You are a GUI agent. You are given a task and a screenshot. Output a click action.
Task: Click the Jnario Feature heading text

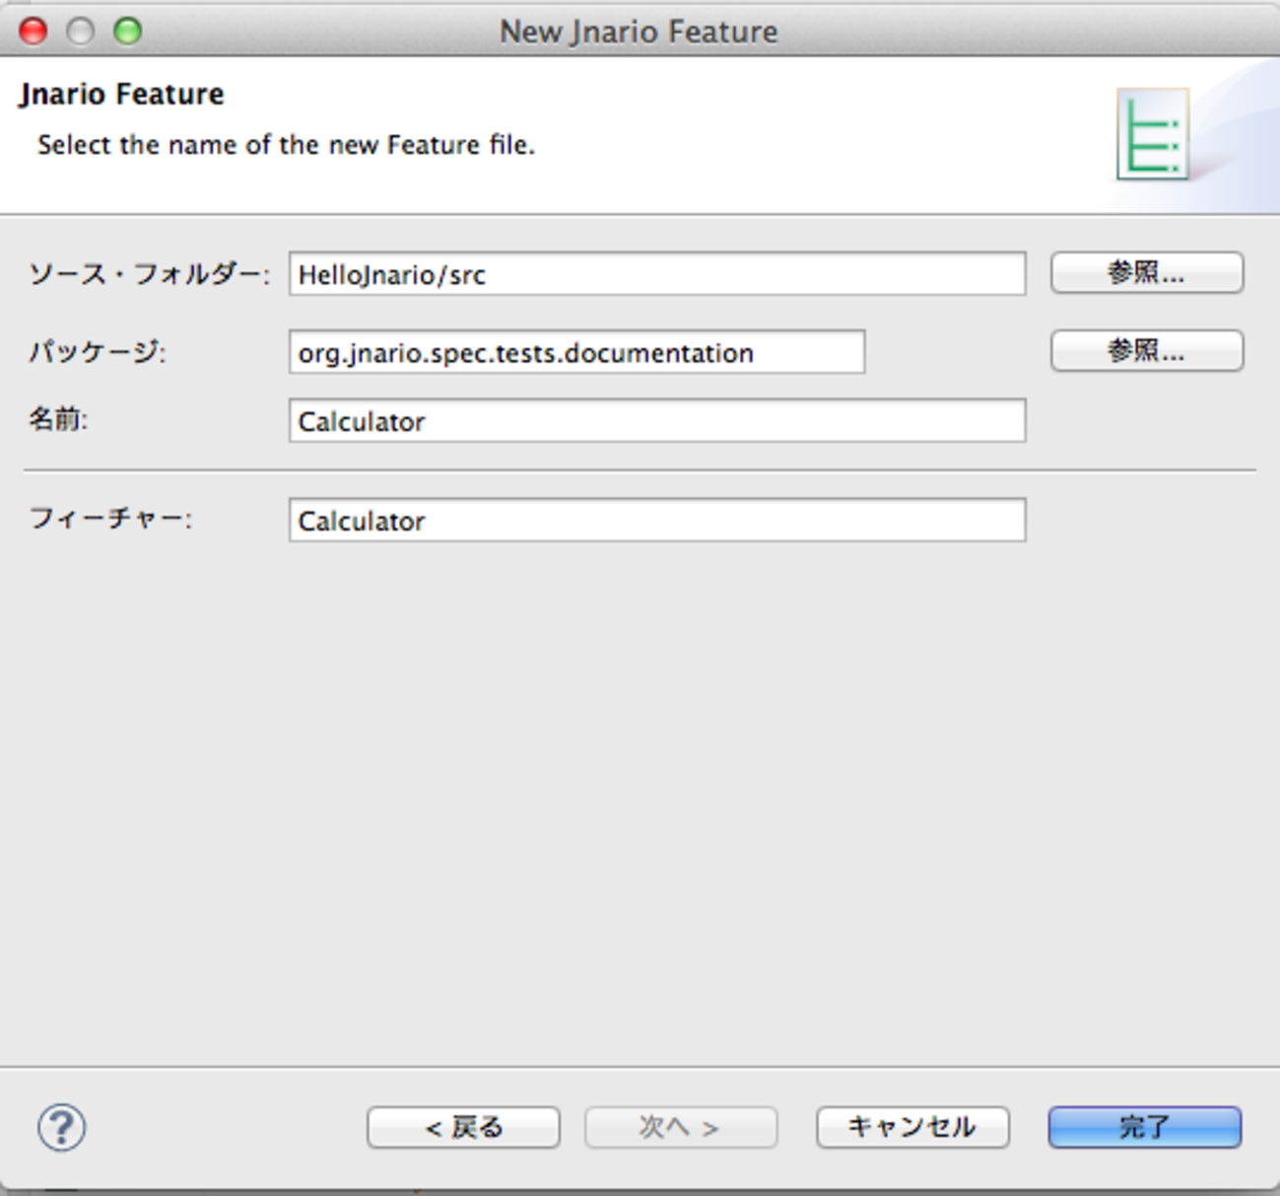click(x=121, y=95)
